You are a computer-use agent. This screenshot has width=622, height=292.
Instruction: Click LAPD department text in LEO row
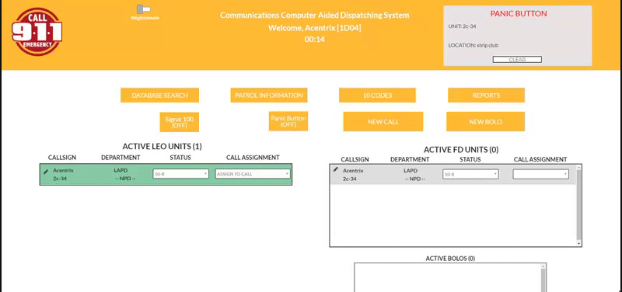click(x=121, y=170)
